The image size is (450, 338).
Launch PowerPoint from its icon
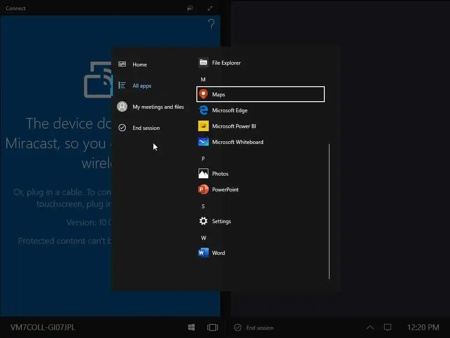point(203,189)
